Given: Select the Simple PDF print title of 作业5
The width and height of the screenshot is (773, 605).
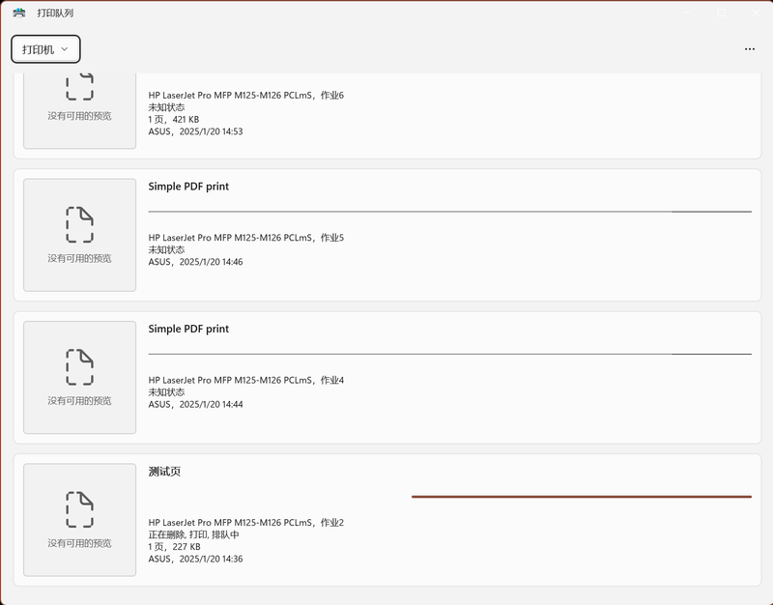Looking at the screenshot, I should 188,187.
